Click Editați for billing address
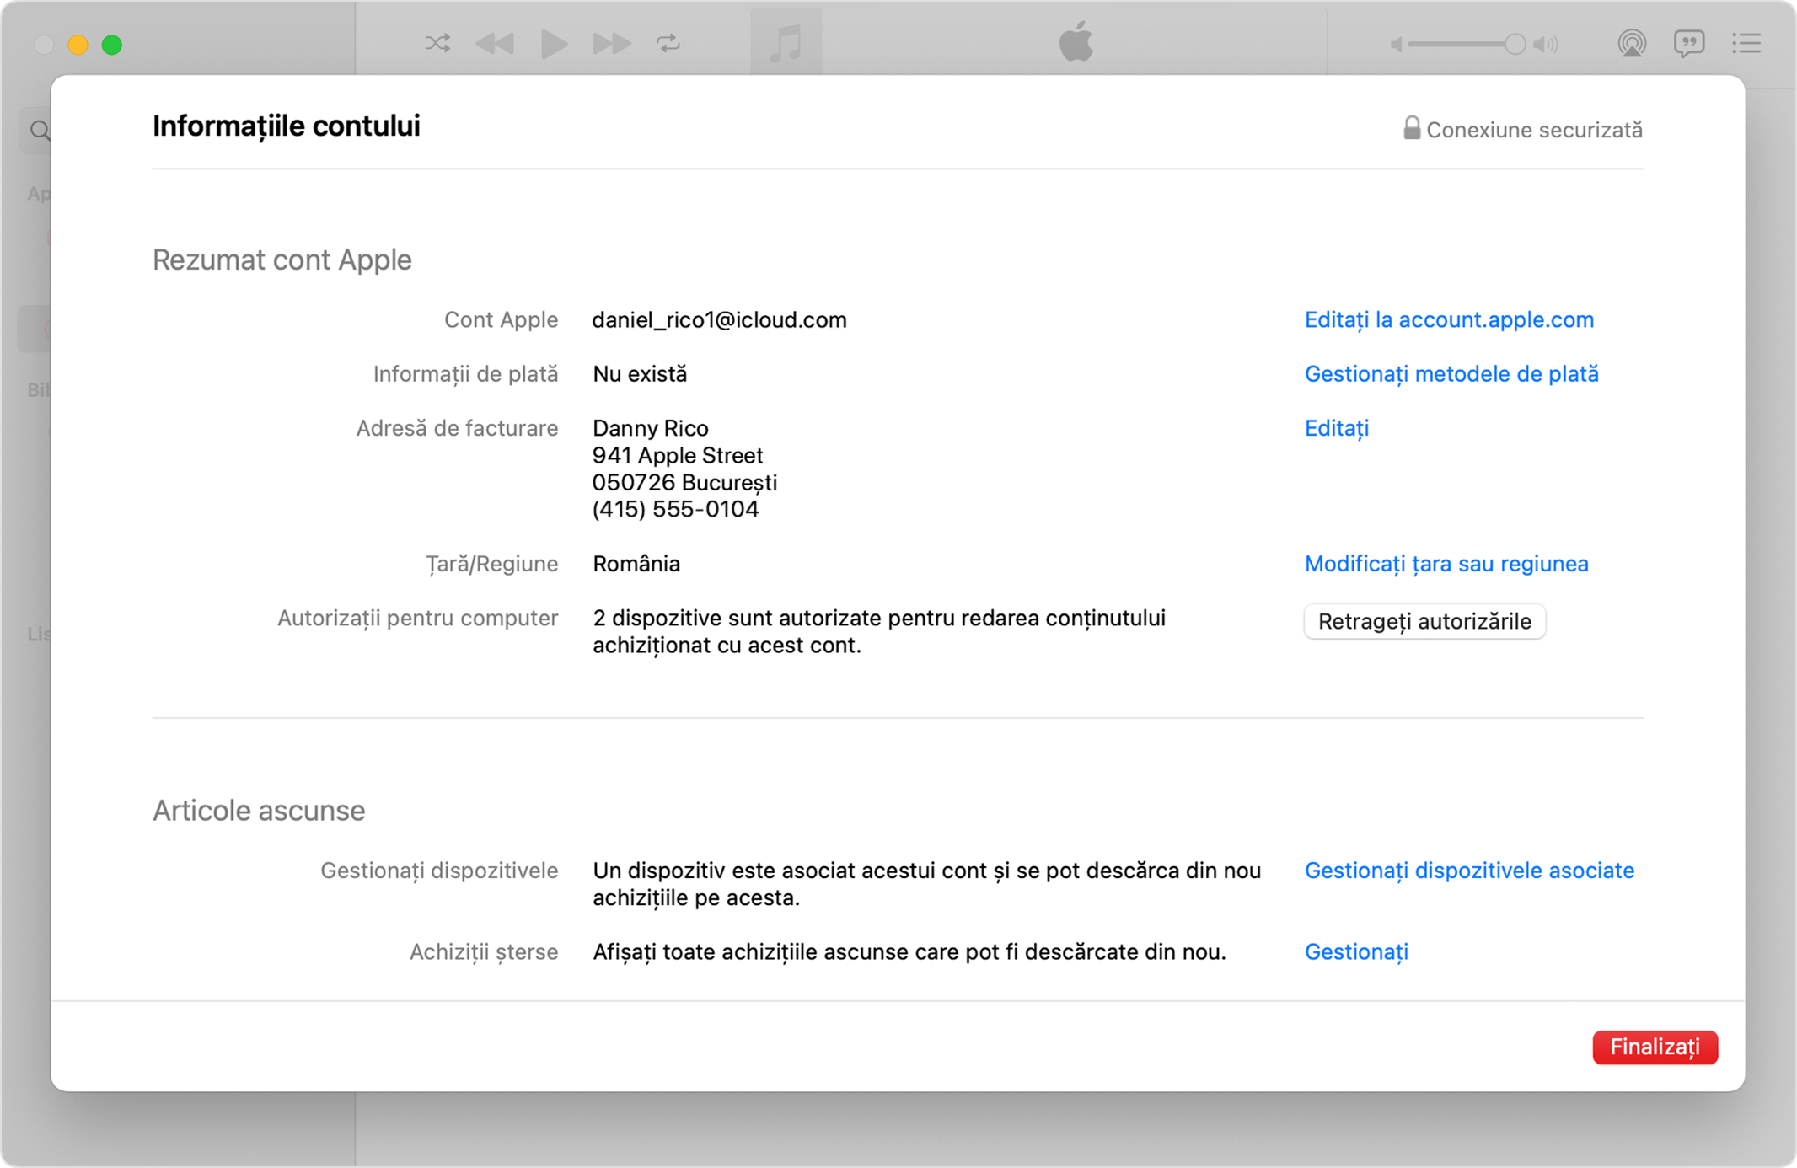The width and height of the screenshot is (1797, 1168). coord(1337,429)
